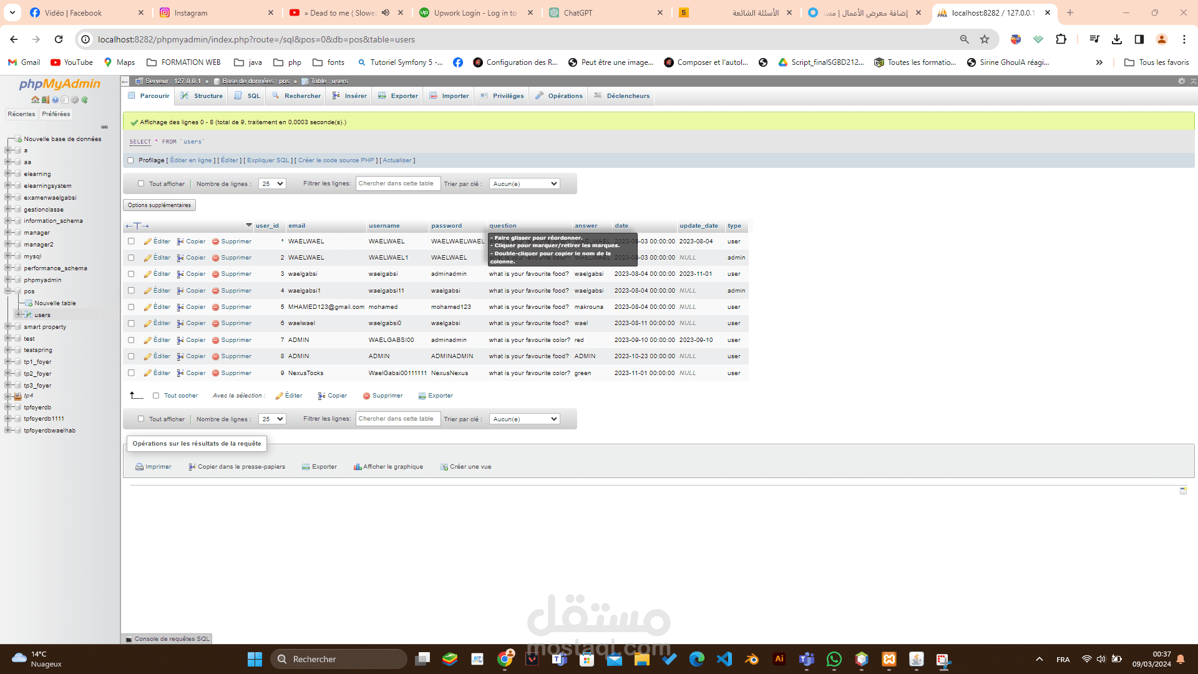Image resolution: width=1198 pixels, height=674 pixels.
Task: Select checkbox for row with NexusTocks email
Action: tap(131, 373)
